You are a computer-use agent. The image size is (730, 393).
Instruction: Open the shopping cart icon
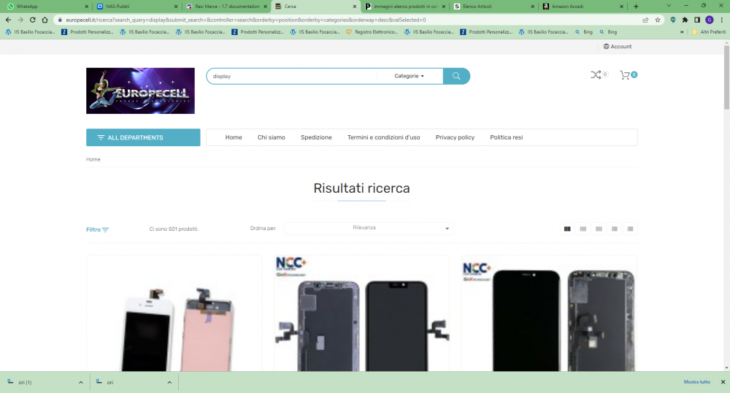(x=625, y=75)
